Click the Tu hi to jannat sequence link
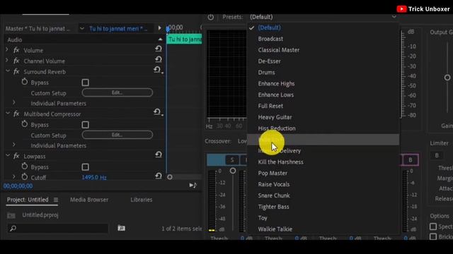Image resolution: width=453 pixels, height=254 pixels. click(x=118, y=28)
